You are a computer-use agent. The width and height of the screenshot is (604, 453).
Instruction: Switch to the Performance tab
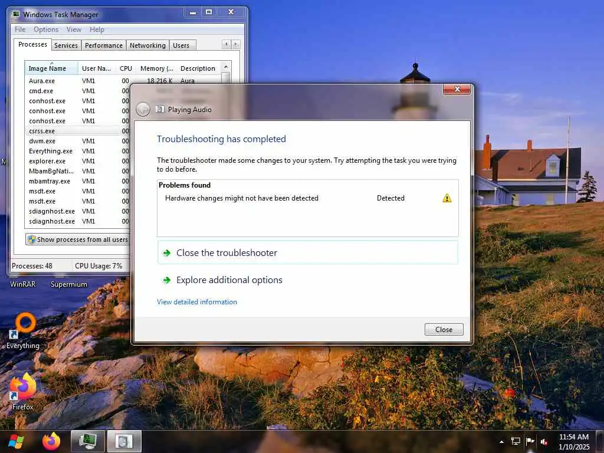104,45
